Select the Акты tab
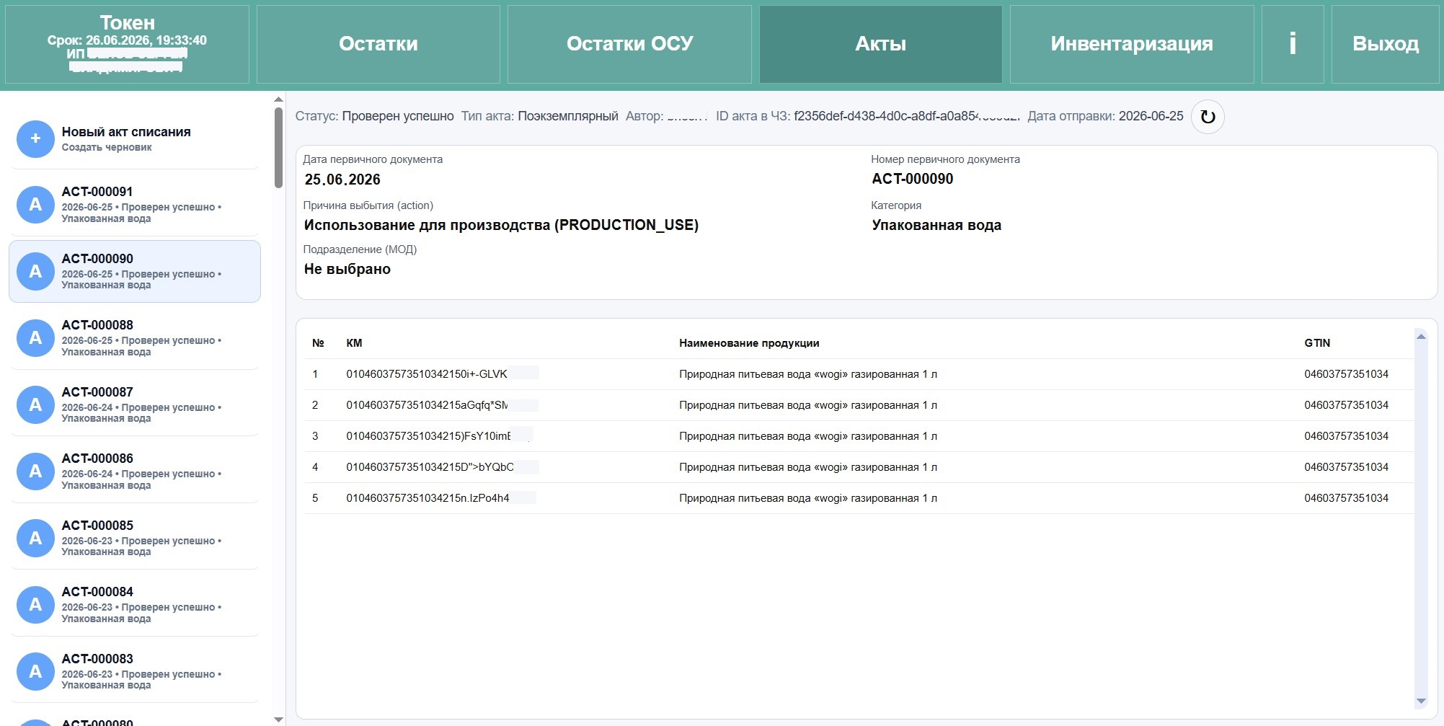The image size is (1444, 726). tap(881, 44)
